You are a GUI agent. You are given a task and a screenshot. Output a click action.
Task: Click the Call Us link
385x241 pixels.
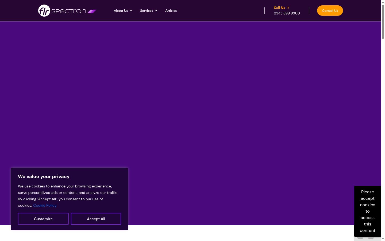coord(279,8)
